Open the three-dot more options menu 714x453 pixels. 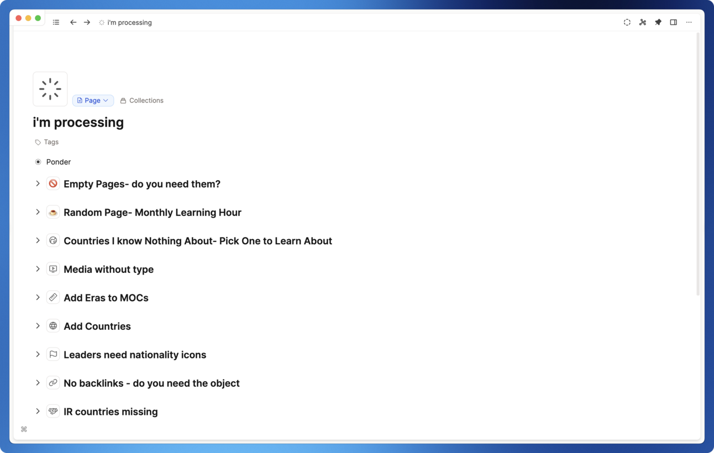689,22
